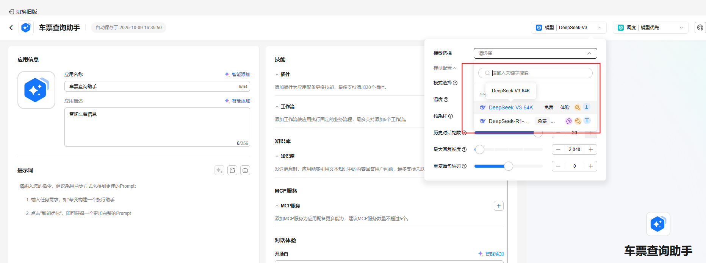This screenshot has height=263, width=706.
Task: Click help icon next to 模式选择
Action: [455, 83]
